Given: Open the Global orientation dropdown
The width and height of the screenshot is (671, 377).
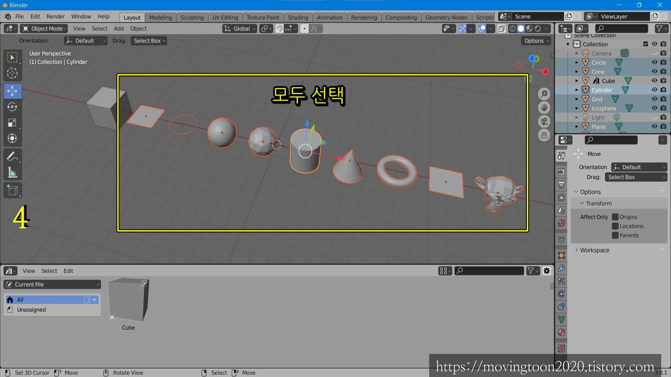Looking at the screenshot, I should (x=239, y=29).
